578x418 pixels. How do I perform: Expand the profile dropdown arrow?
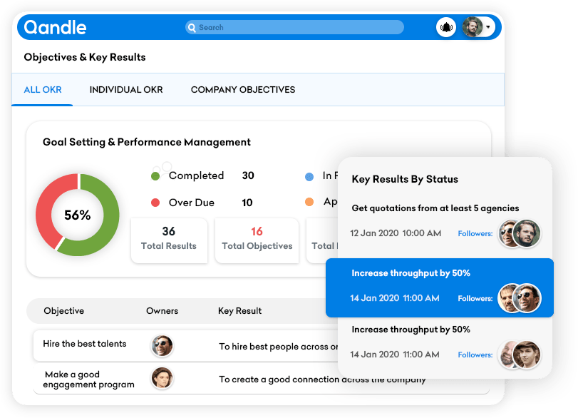click(x=489, y=28)
